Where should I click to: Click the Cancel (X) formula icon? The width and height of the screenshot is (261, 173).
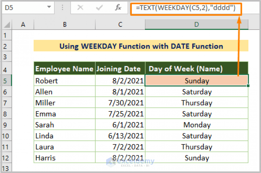click(80, 7)
